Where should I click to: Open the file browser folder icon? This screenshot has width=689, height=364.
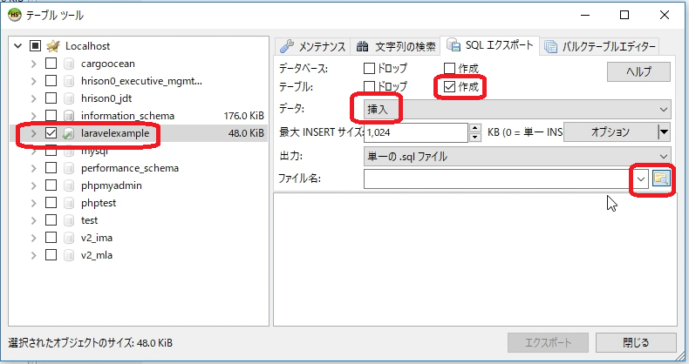coord(661,179)
